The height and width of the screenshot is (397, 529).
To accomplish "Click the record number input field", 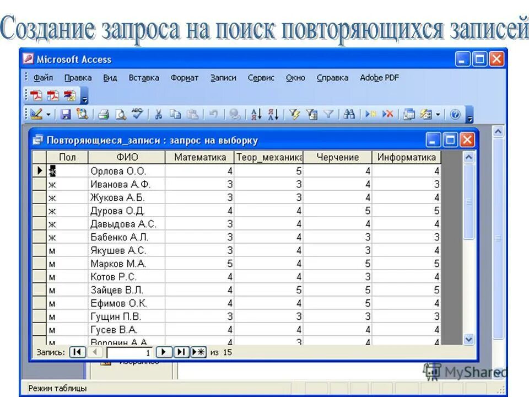I will [129, 352].
